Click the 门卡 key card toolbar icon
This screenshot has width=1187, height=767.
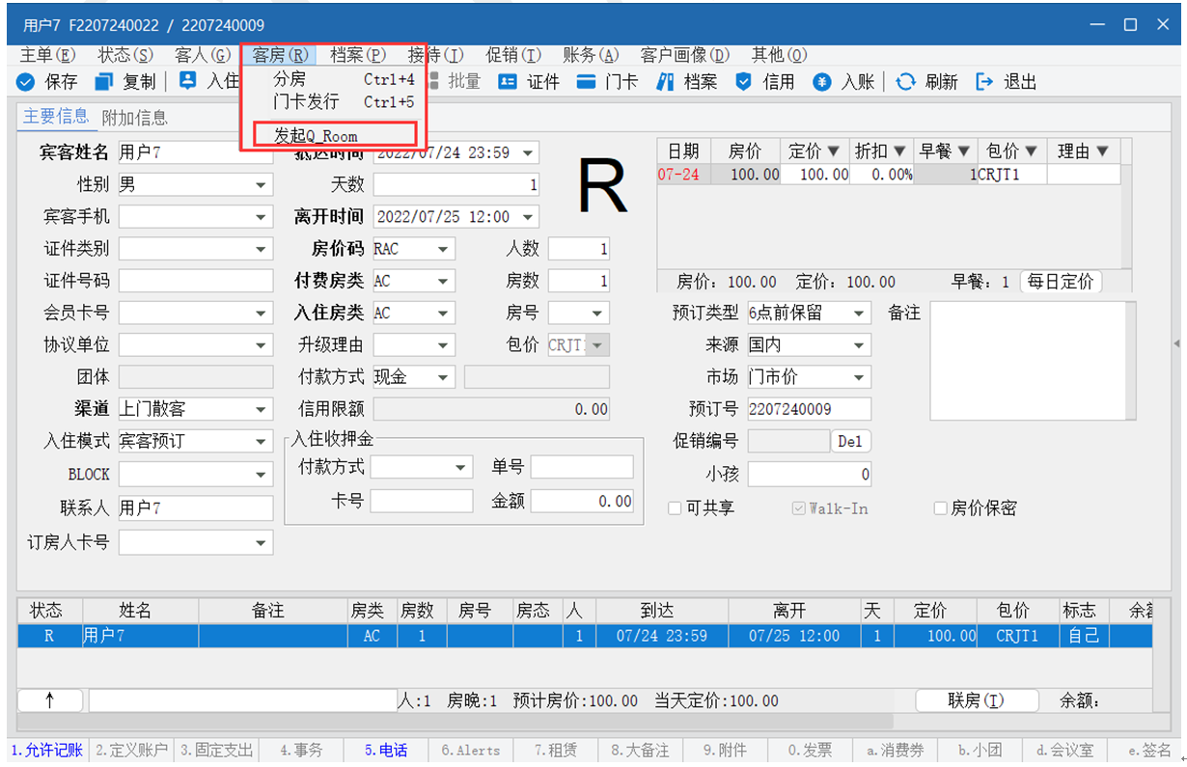586,82
